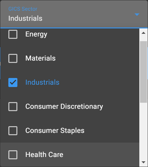Check the Energy checkbox

(x=13, y=34)
